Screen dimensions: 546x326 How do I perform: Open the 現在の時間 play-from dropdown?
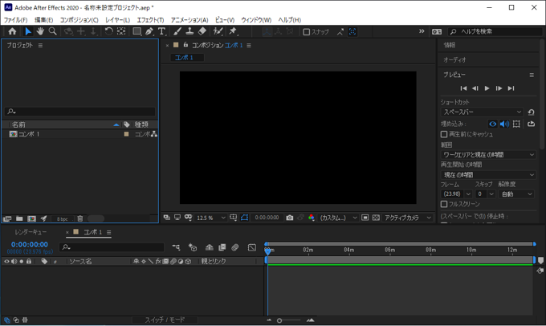pos(488,175)
